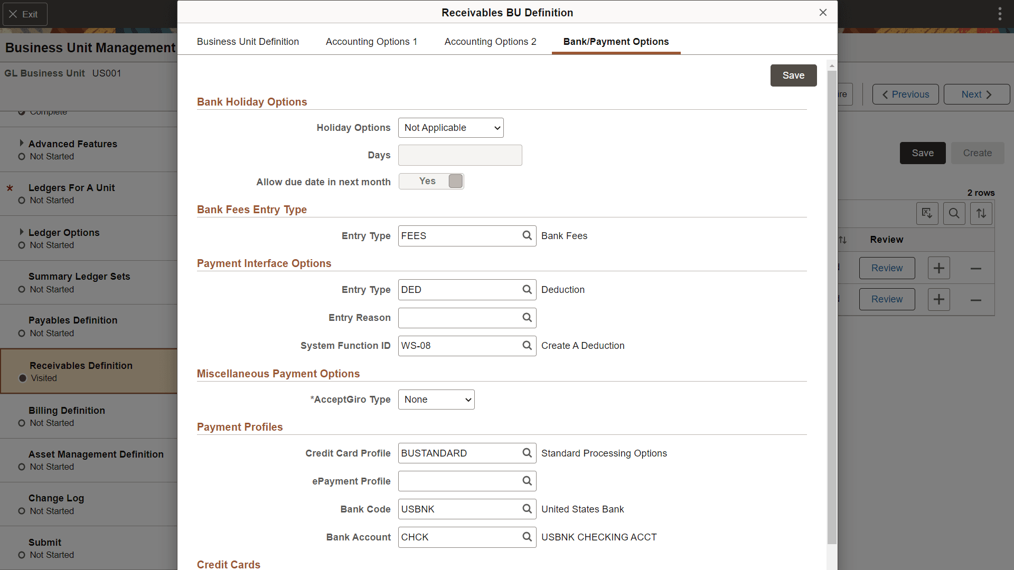Add a row using the plus icon
The width and height of the screenshot is (1014, 570).
tap(939, 268)
